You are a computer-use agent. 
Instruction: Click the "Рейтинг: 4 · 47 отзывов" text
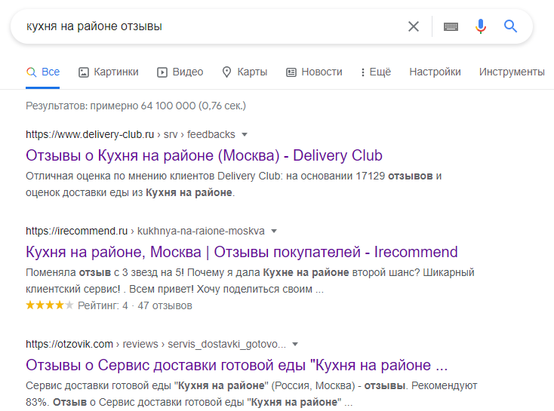pyautogui.click(x=135, y=305)
